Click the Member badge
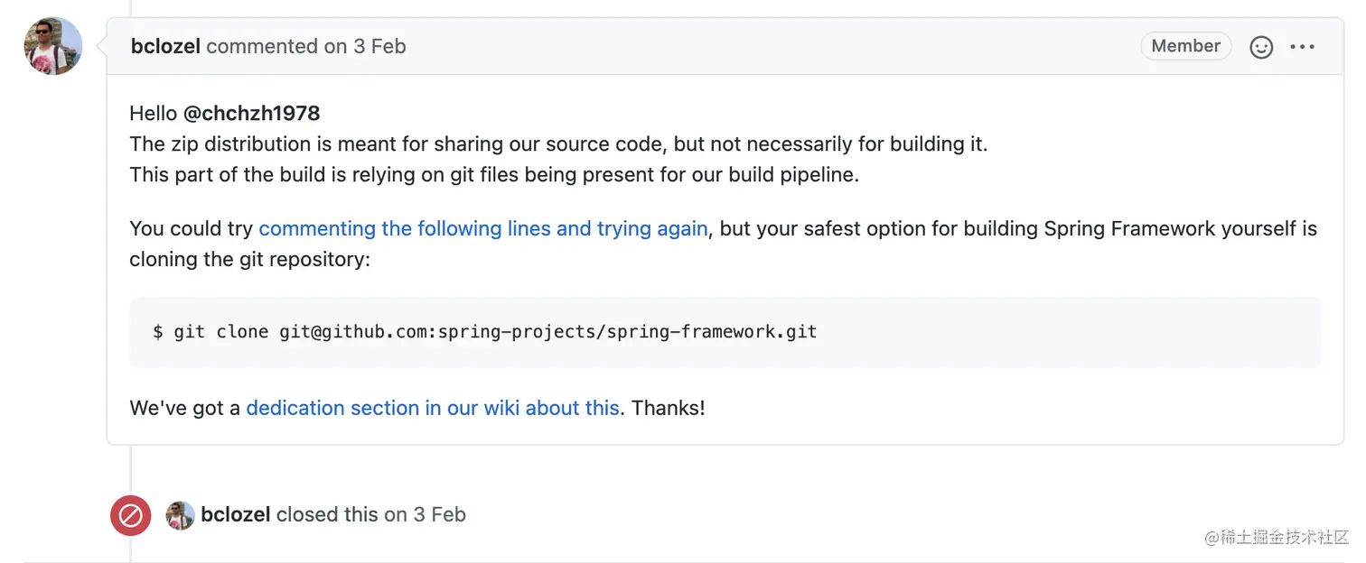 point(1185,46)
